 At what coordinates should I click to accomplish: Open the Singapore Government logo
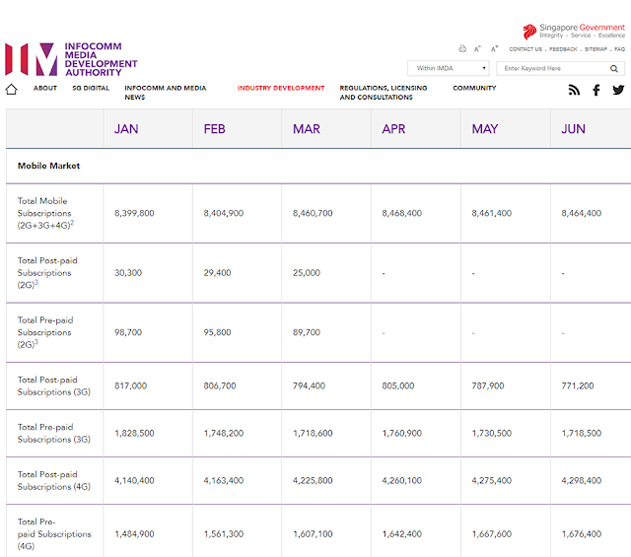click(574, 32)
